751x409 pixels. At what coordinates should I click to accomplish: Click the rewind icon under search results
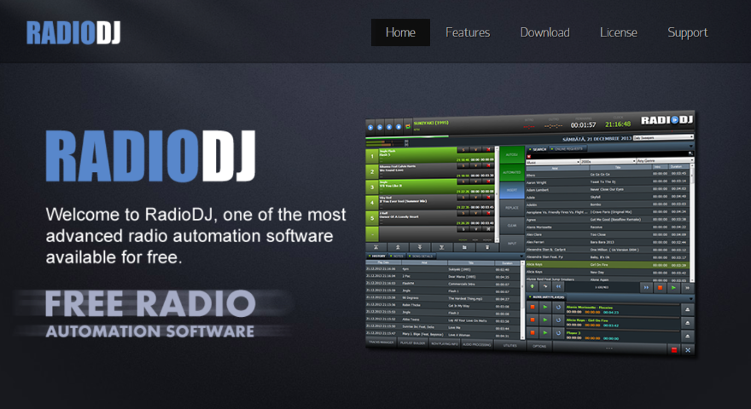558,286
